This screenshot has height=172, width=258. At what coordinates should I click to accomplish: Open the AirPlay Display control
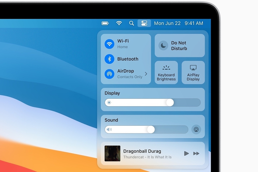tap(193, 73)
